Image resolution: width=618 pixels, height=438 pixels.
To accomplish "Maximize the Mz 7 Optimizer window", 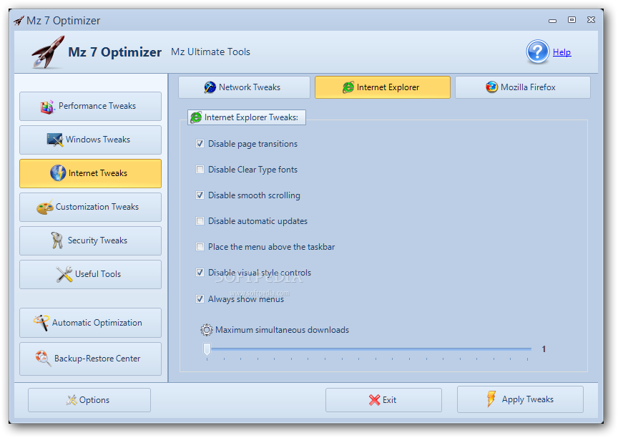I will tap(572, 20).
